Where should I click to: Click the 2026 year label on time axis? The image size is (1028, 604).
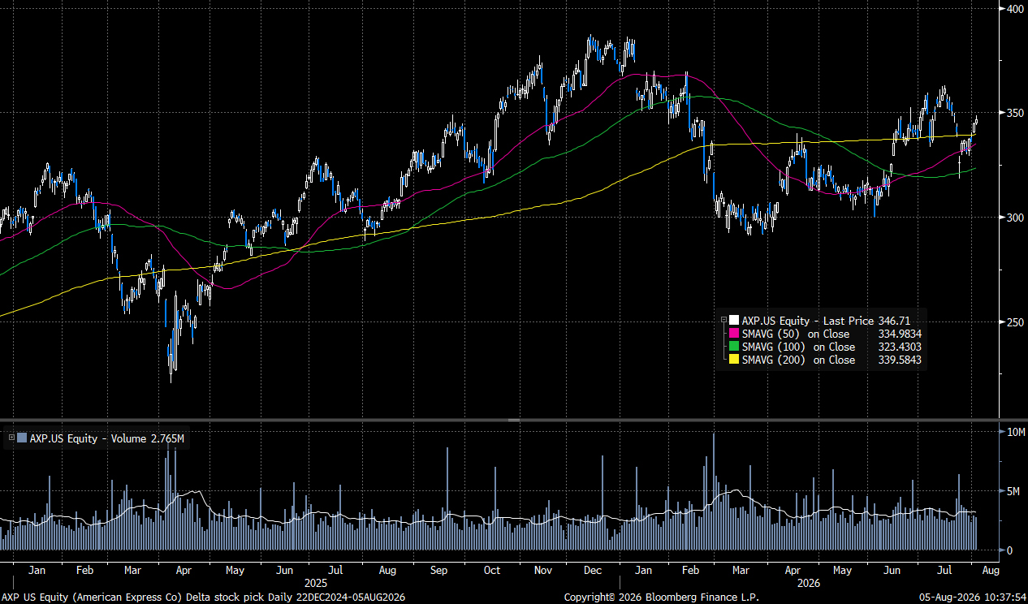point(808,583)
